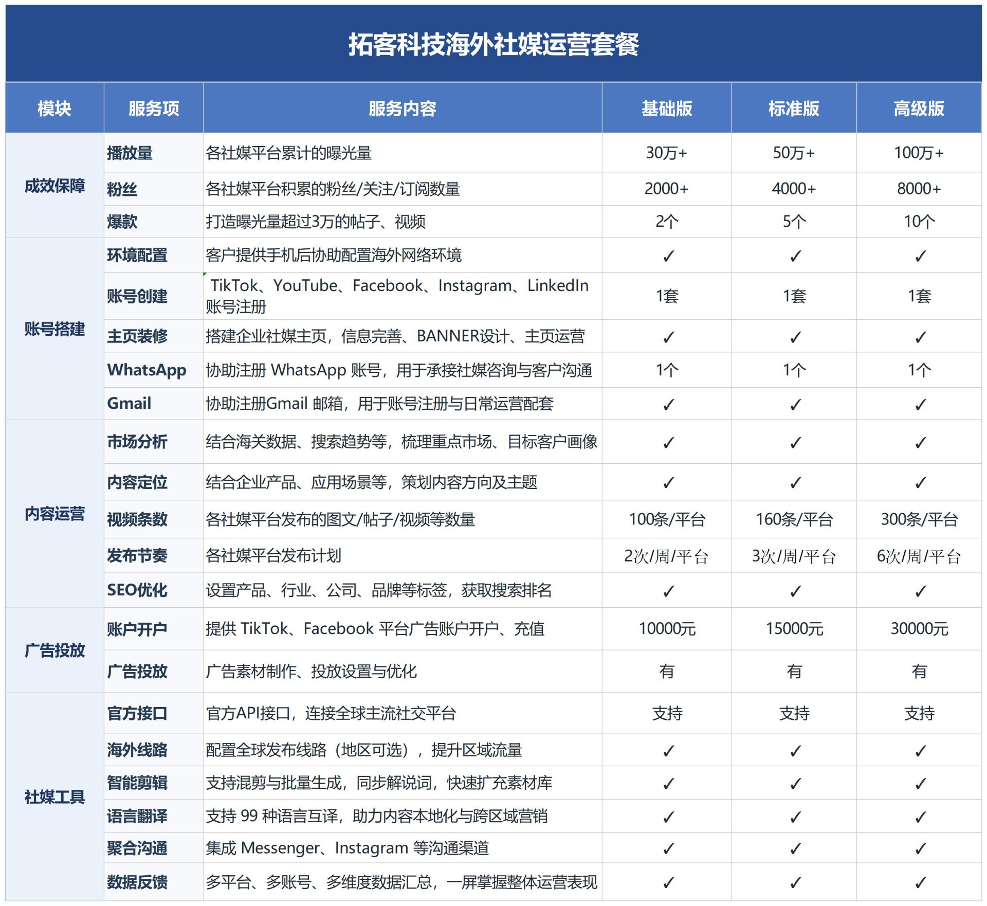
Task: Select the 高级版 column header
Action: [x=919, y=108]
